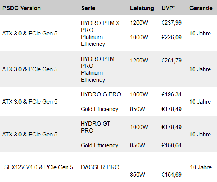This screenshot has width=217, height=182.
Task: Click the PSDG Version column header
Action: point(22,8)
